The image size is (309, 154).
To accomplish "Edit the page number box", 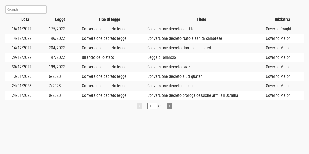I will tap(152, 106).
